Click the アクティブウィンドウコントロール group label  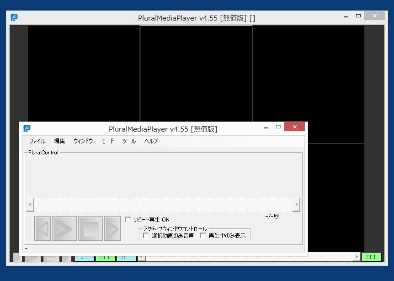(175, 229)
